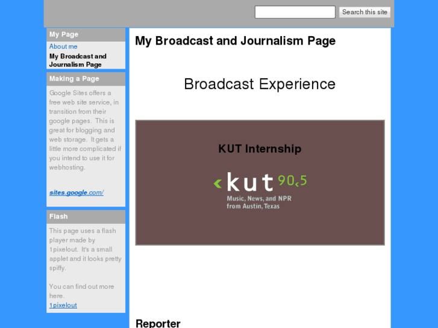Viewport: 438px width, 328px height.
Task: Click the Flash sidebar header
Action: (86, 217)
